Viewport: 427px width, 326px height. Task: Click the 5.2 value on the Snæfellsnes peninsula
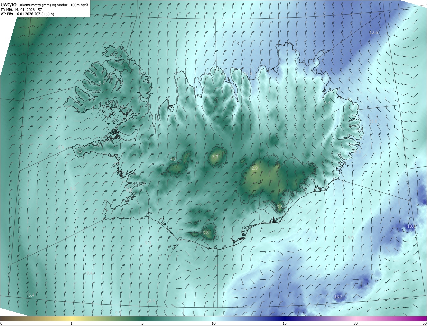(79, 151)
